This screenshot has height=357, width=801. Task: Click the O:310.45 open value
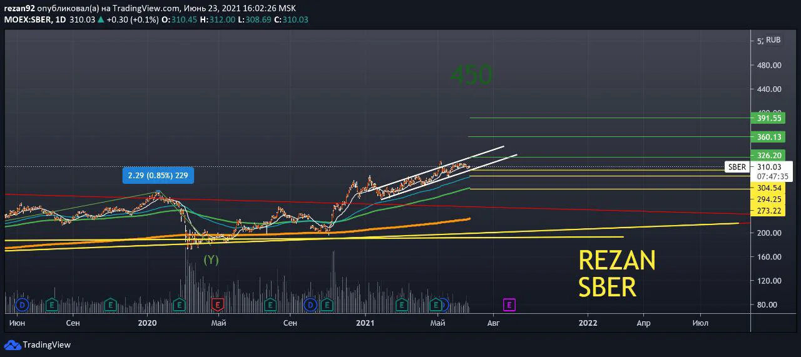pos(179,19)
